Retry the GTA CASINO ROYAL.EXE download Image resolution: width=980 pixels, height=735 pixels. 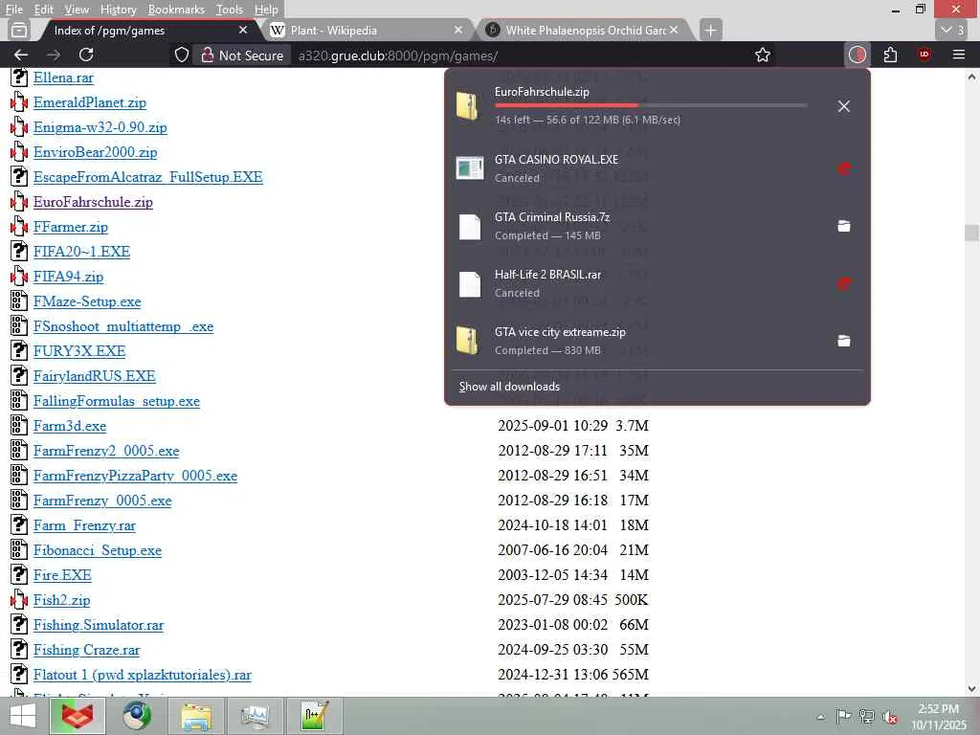(x=844, y=168)
